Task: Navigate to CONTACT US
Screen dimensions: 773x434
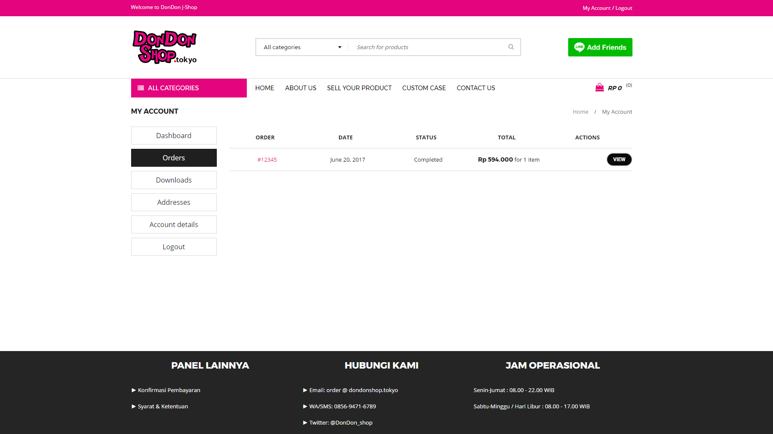Action: click(x=476, y=88)
